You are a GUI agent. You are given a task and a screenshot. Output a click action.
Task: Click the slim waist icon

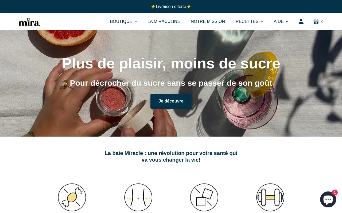coord(138,197)
